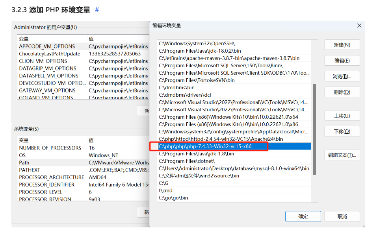Screen dimensions: 377x238
Task: Select GATEWAY_VM_OPTIONS user variable
Action: (83, 90)
